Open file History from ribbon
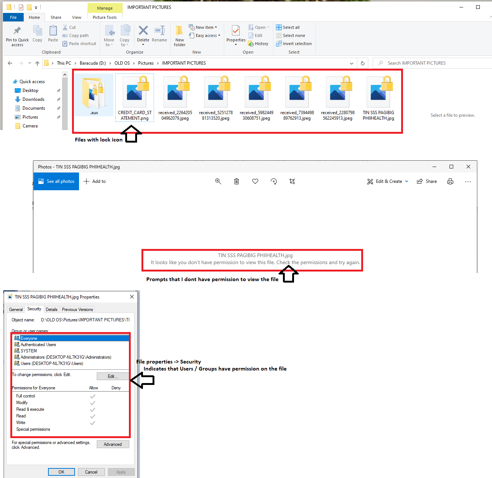The width and height of the screenshot is (492, 478). pyautogui.click(x=258, y=44)
